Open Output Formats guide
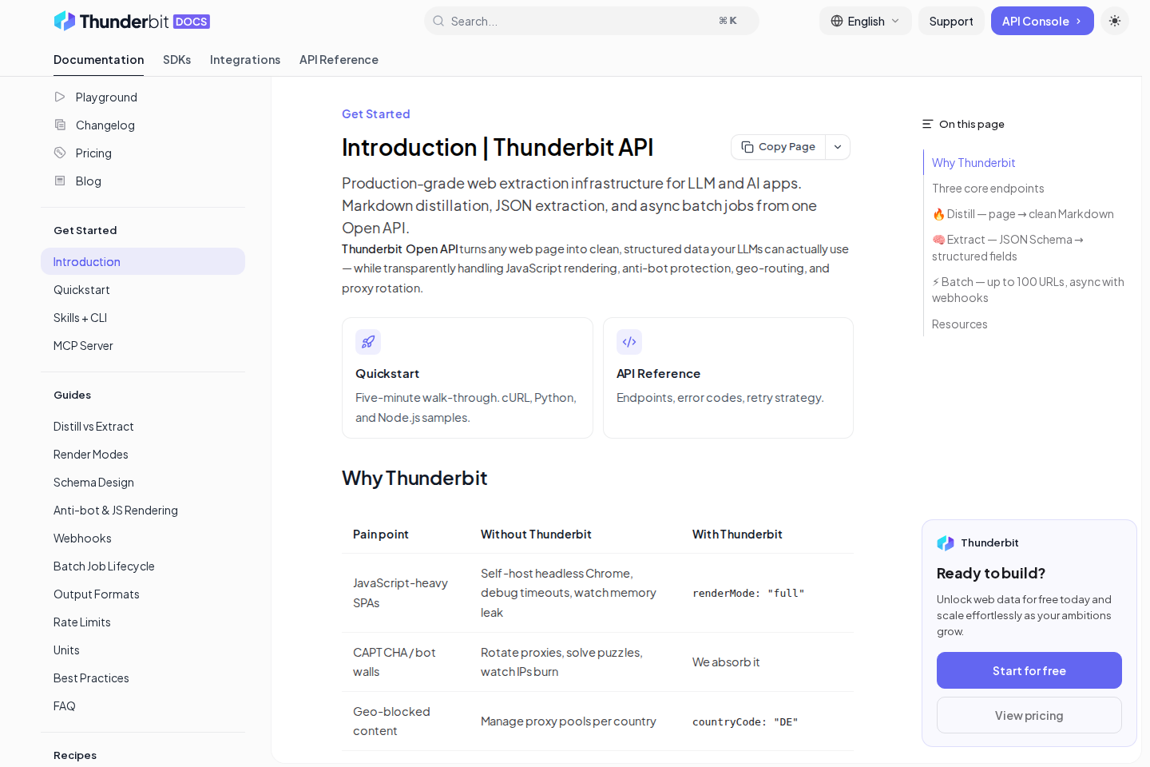 point(143,594)
